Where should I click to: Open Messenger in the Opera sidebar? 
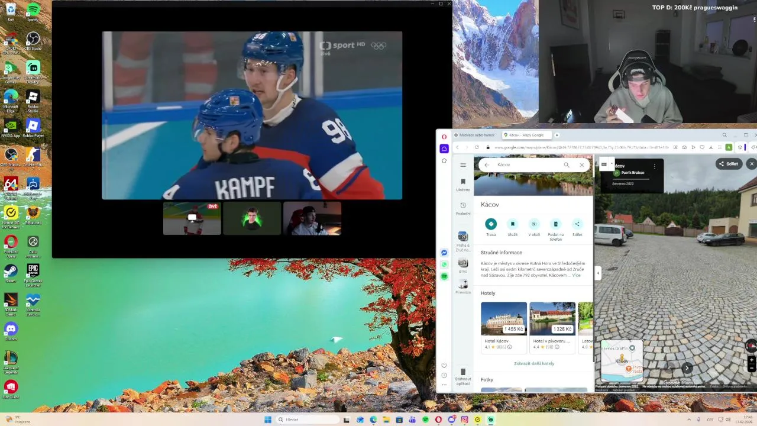point(444,253)
